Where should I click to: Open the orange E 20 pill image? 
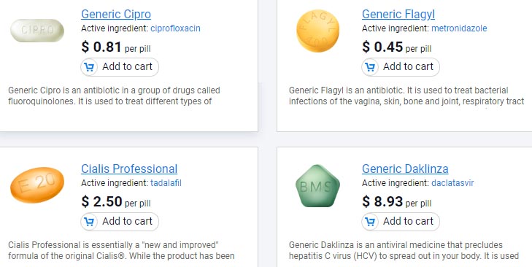(x=37, y=185)
